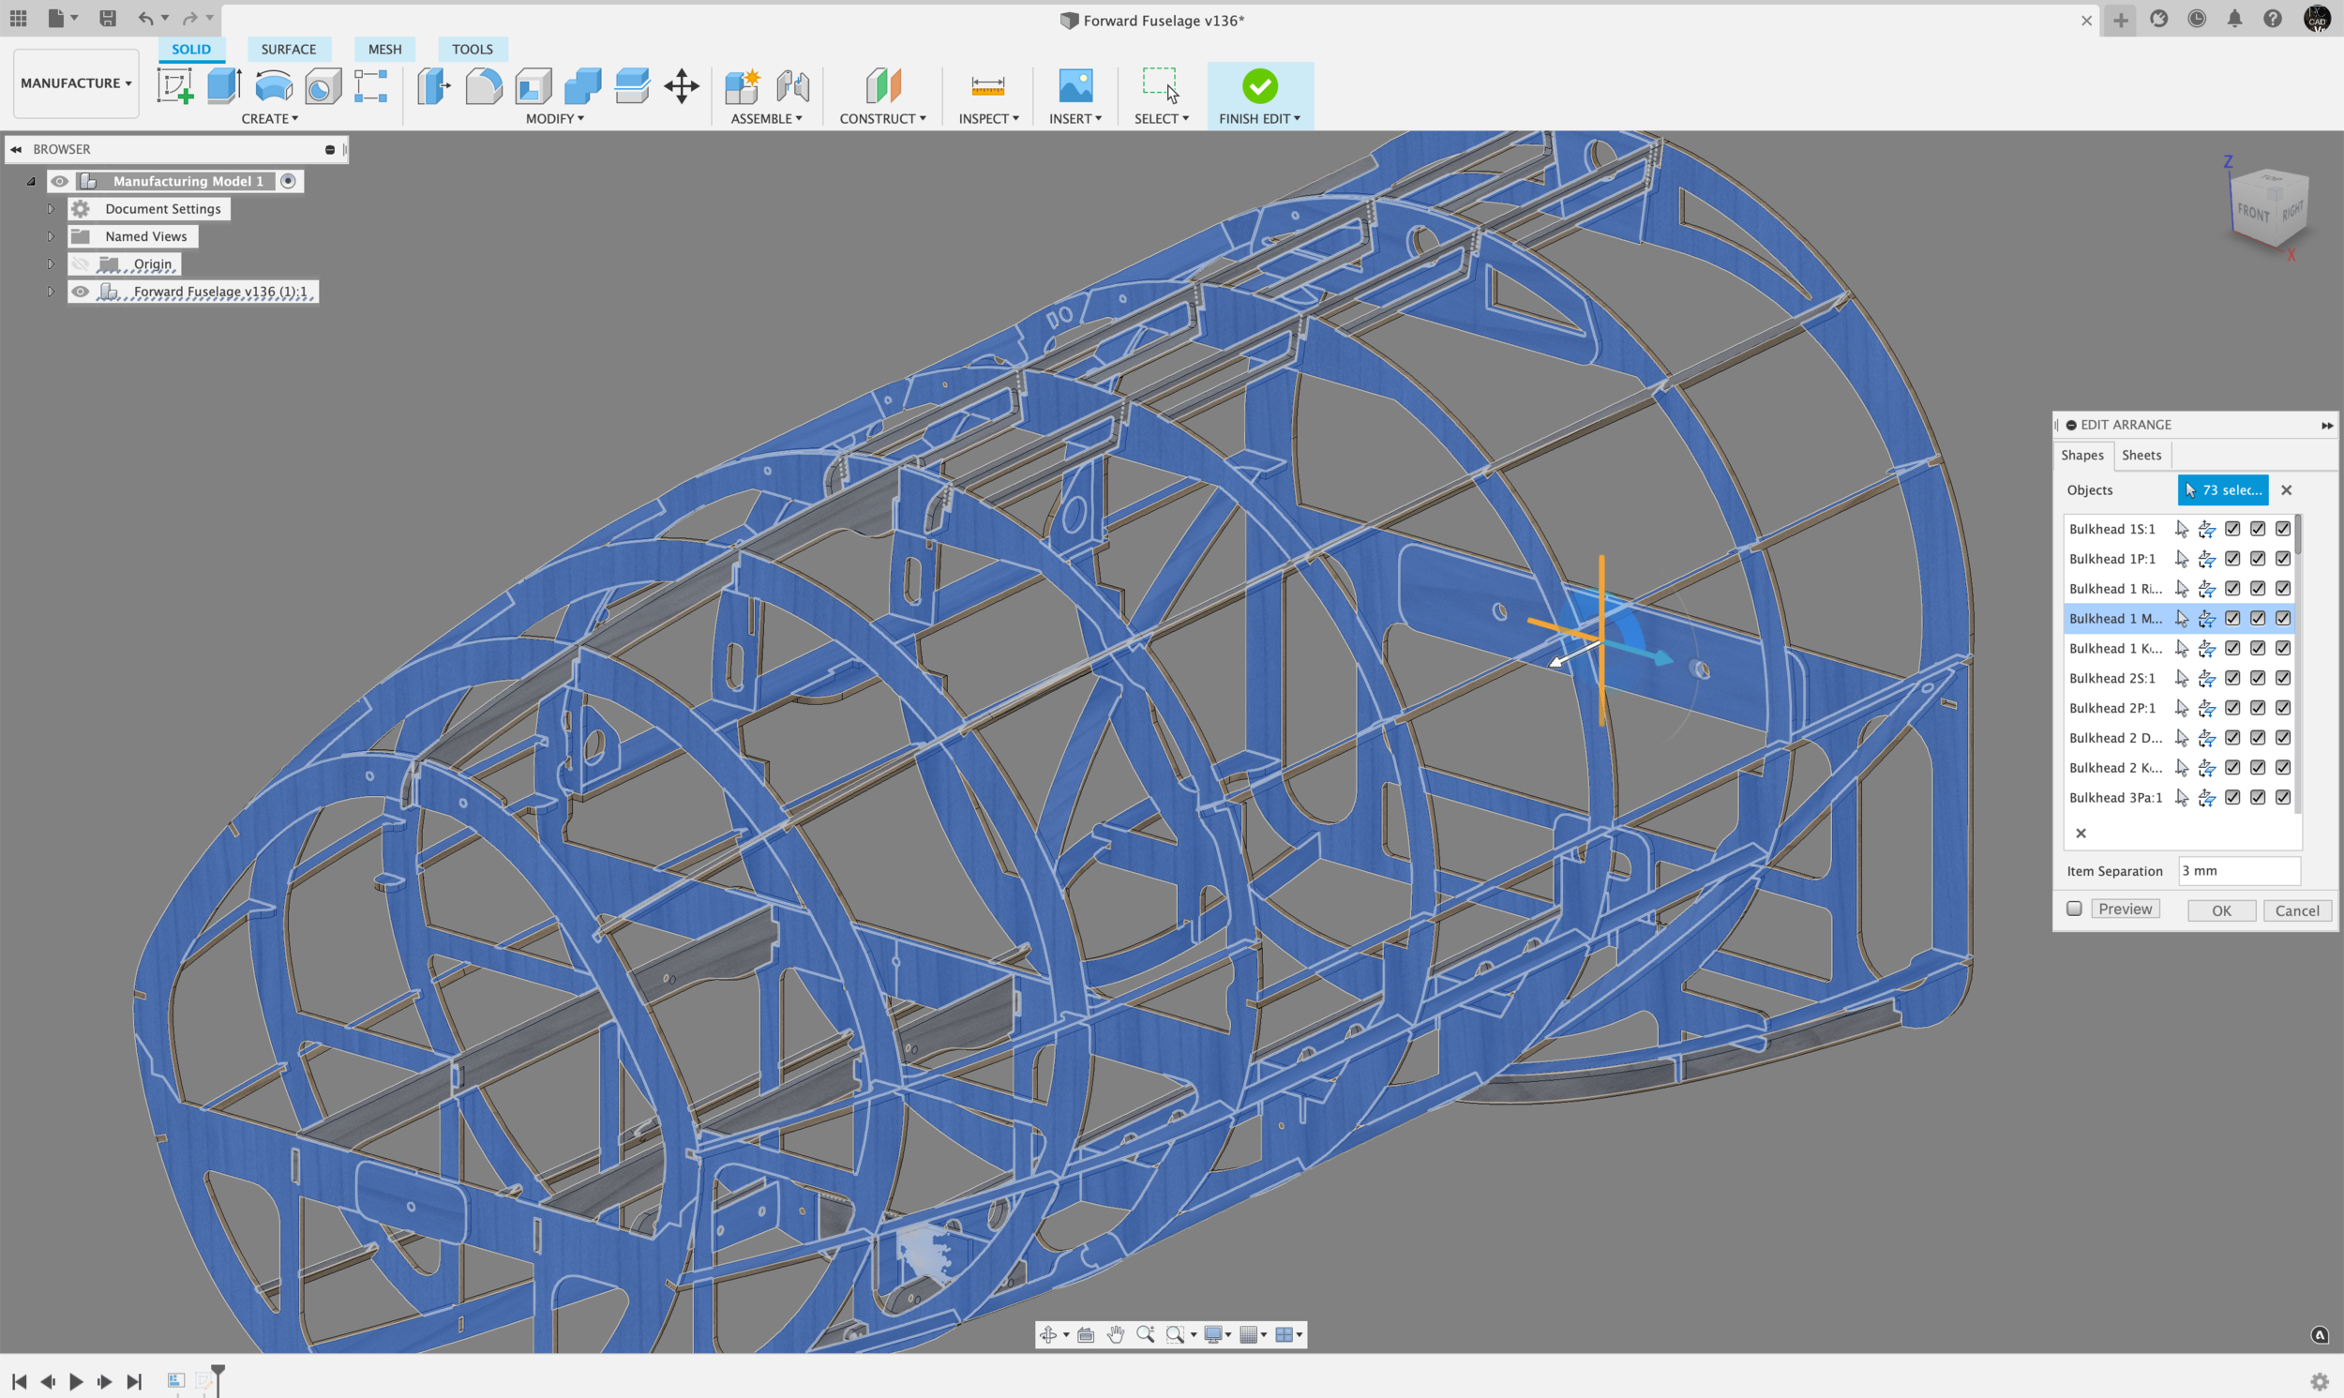Switch to the SURFACE tab

coord(288,49)
